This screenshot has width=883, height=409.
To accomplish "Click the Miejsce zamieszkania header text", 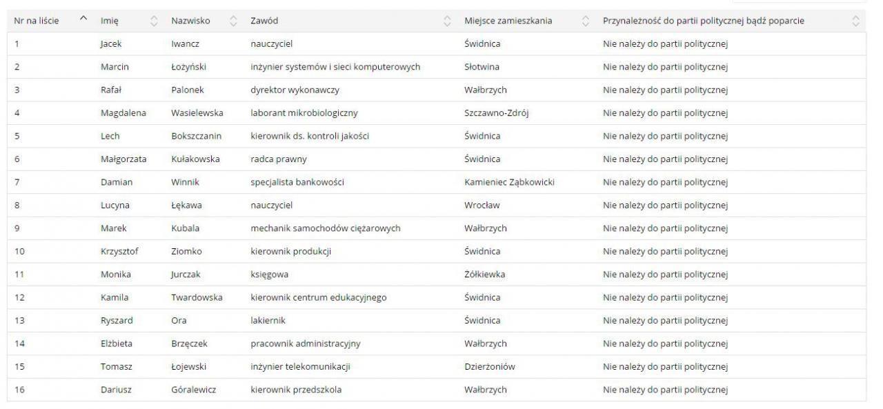I will coord(508,21).
